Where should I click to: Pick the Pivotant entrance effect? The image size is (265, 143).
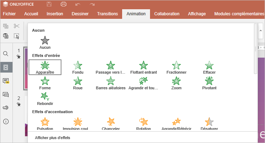point(209,83)
